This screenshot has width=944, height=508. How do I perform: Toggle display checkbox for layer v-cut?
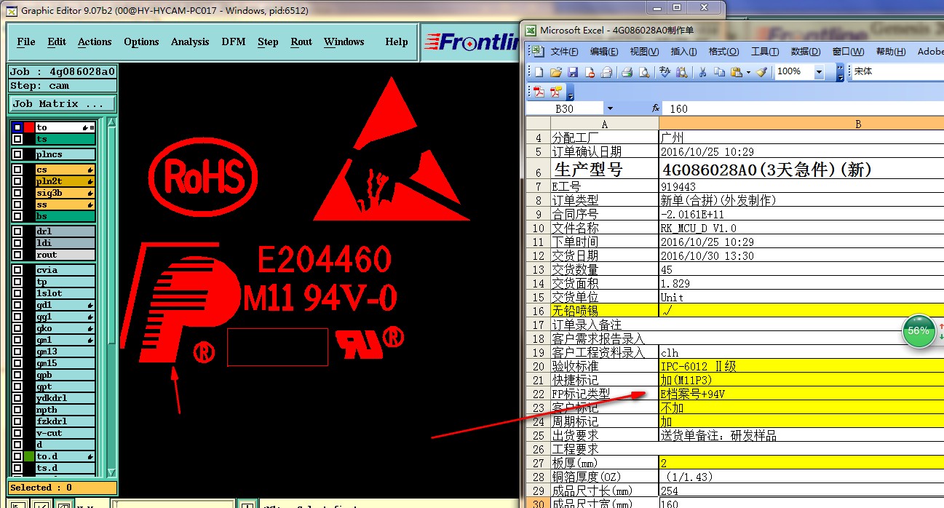click(17, 433)
